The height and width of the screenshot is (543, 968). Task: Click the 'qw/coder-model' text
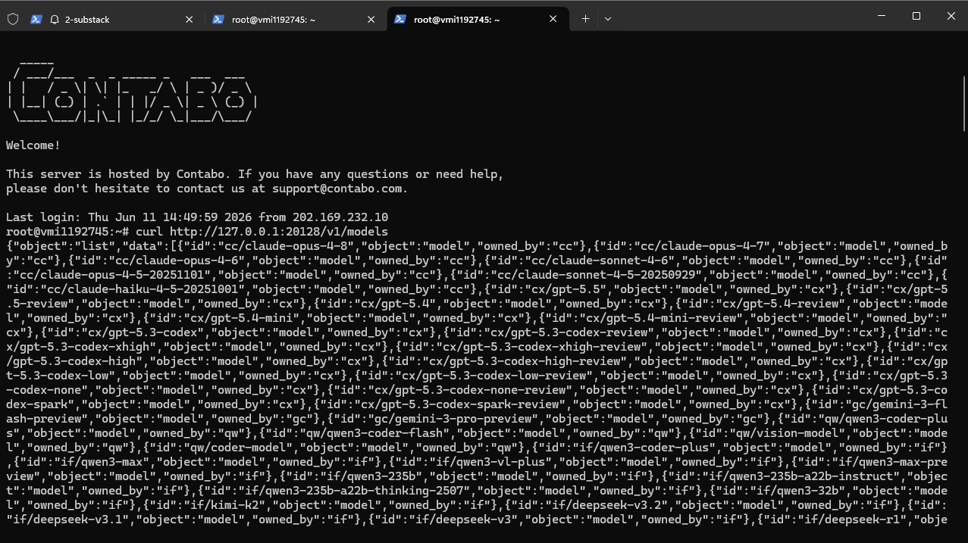coord(237,448)
